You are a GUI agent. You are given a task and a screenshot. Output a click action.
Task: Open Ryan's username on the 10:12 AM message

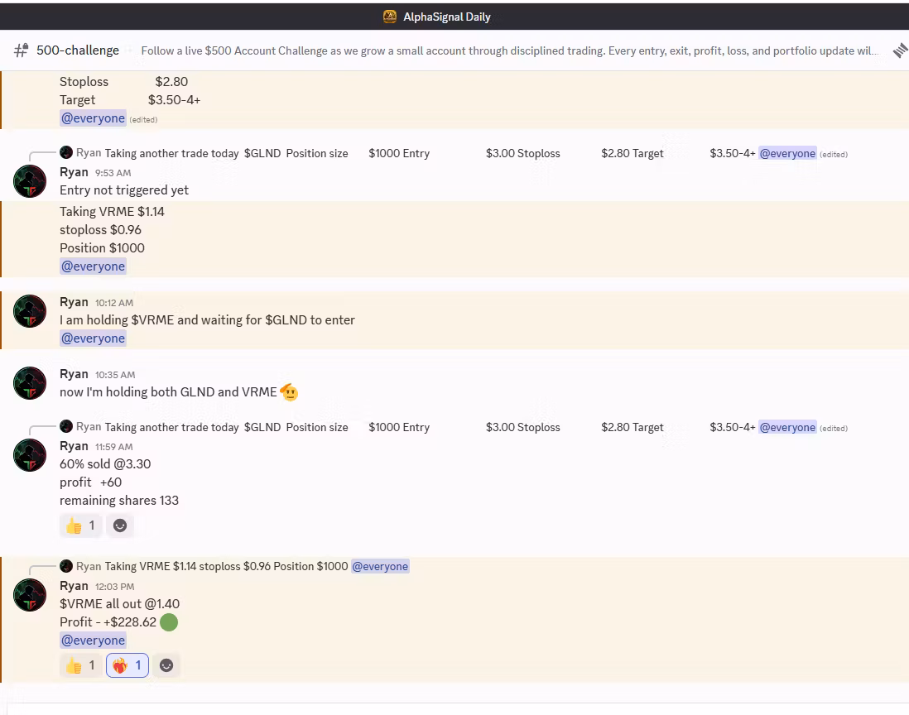pos(75,302)
